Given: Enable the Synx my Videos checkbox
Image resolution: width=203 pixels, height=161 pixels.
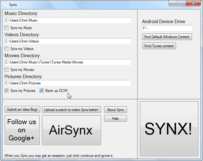Looking at the screenshot, I should point(7,49).
